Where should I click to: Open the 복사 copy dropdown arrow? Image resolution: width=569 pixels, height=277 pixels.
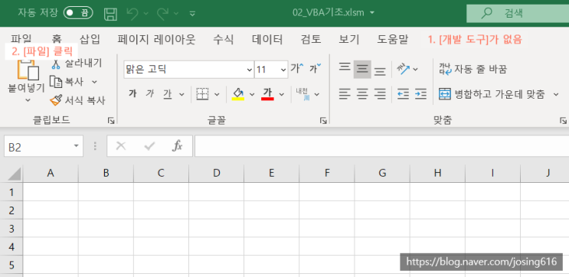(94, 83)
